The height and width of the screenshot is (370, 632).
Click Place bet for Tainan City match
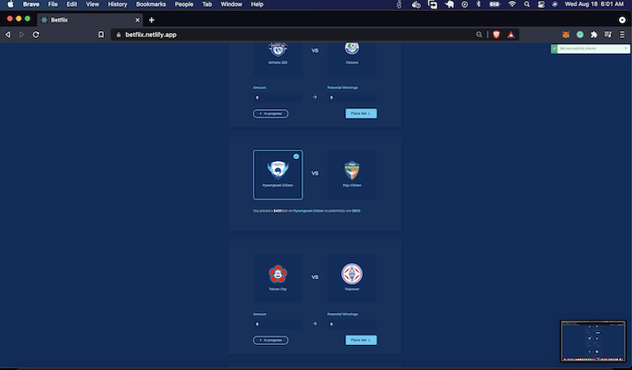tap(361, 341)
